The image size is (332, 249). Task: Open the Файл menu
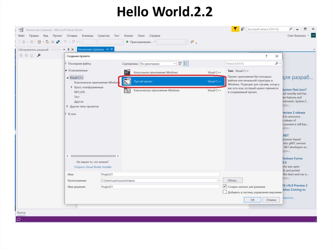click(21, 36)
